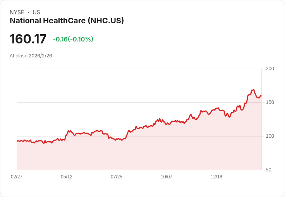Click the final endpoint of the price line
The height and width of the screenshot is (197, 285).
click(x=261, y=96)
